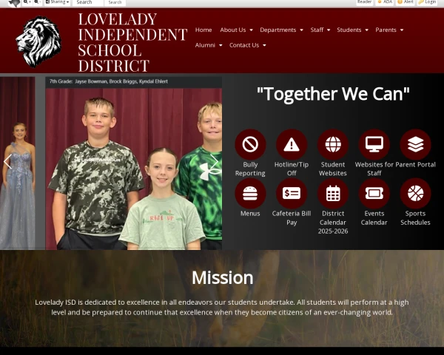The width and height of the screenshot is (444, 355).
Task: Click the lion school logo
Action: [x=38, y=41]
